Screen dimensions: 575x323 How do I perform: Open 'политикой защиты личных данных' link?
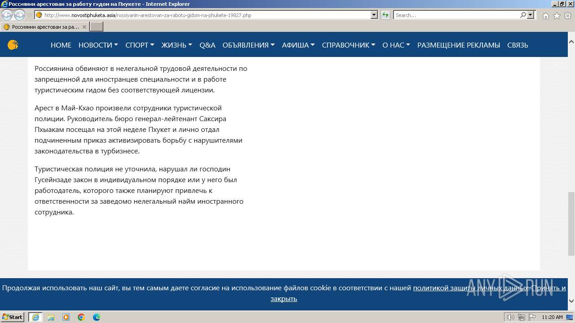[471, 288]
